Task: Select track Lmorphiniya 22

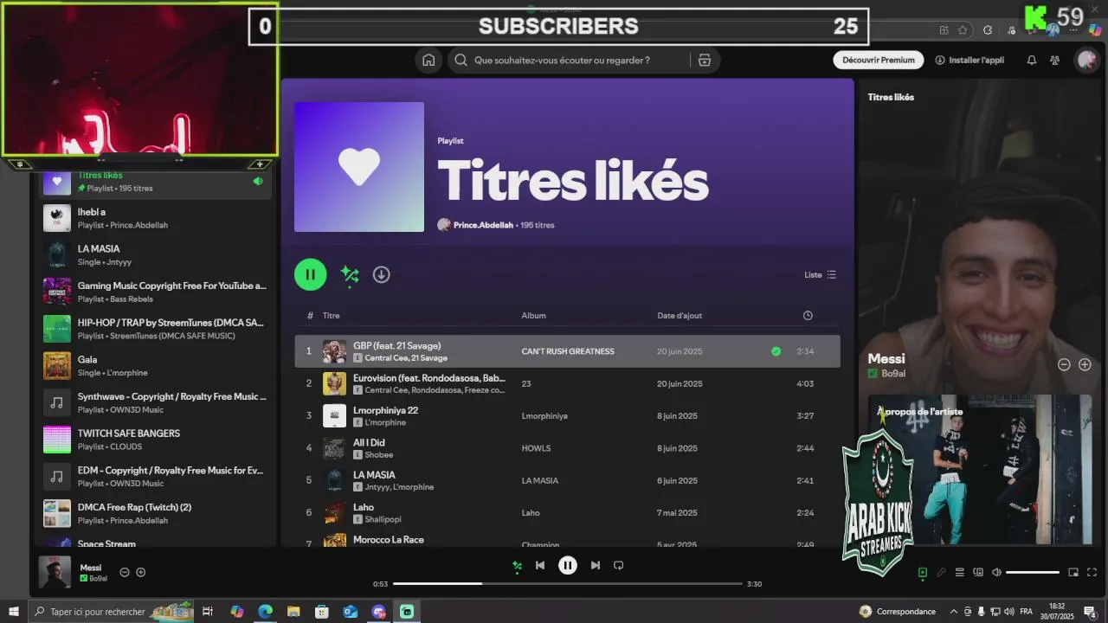Action: pyautogui.click(x=567, y=415)
